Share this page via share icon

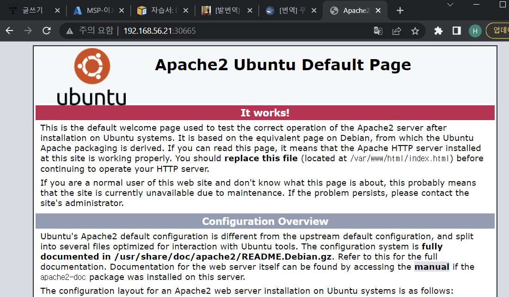(x=397, y=31)
